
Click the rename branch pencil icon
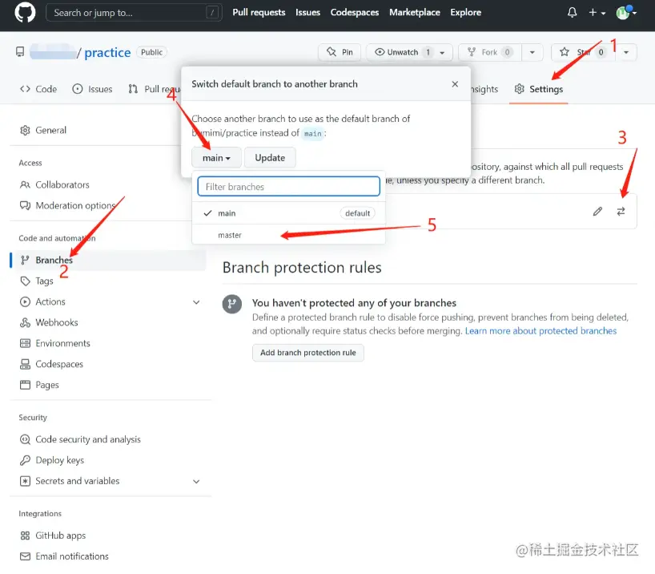[x=597, y=212]
